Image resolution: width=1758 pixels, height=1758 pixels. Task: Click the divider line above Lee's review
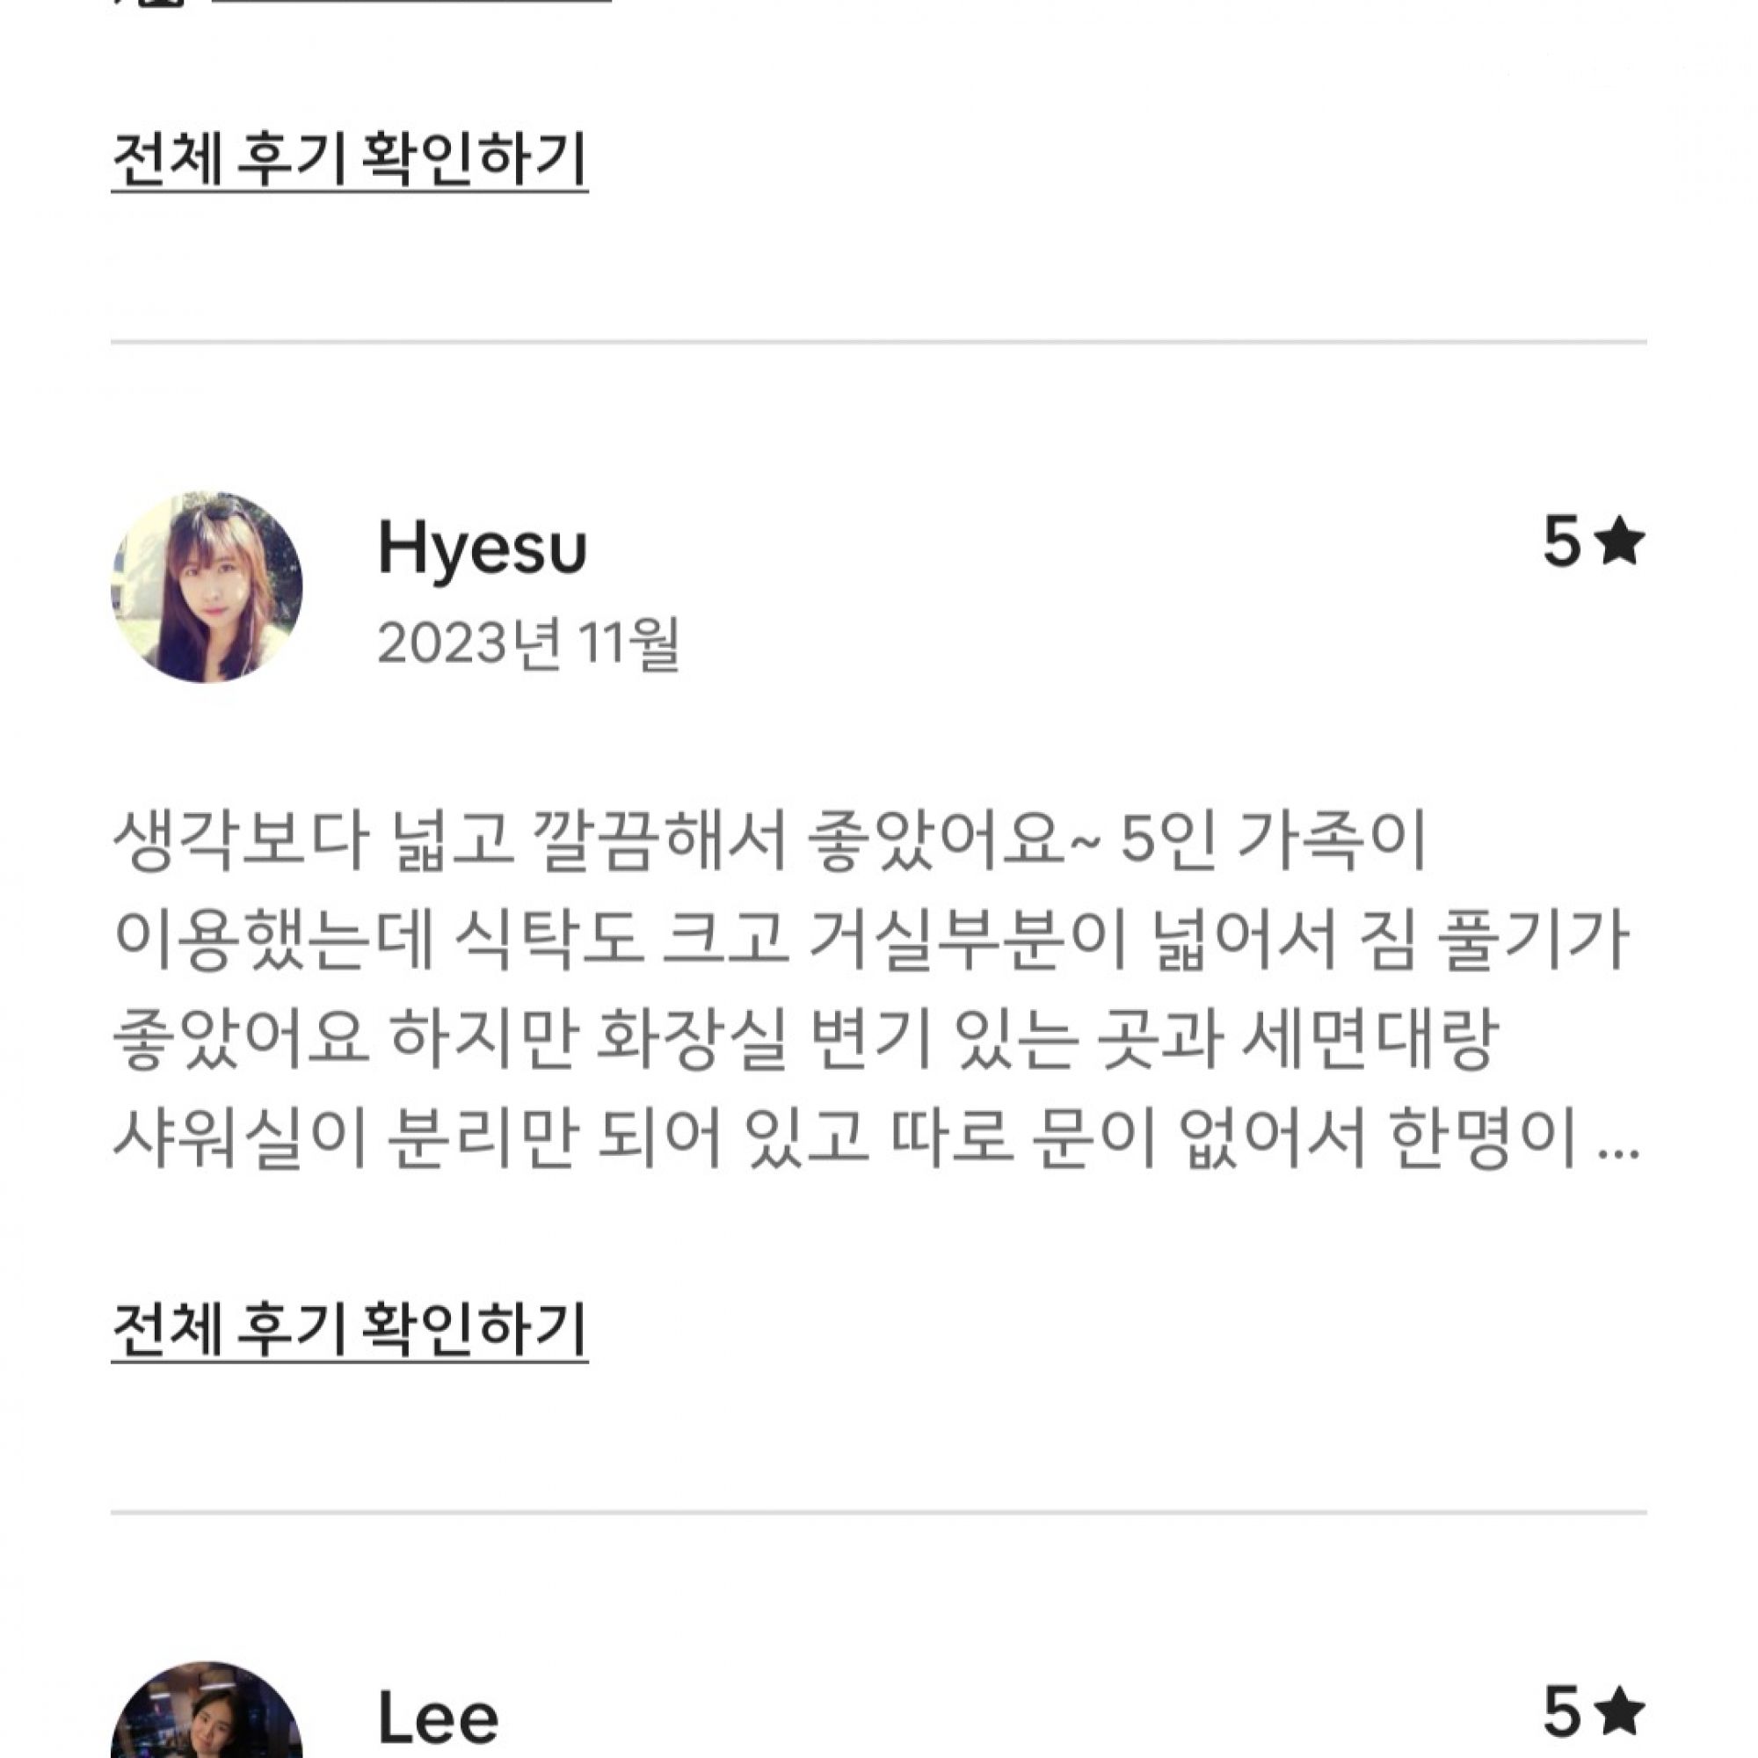pos(878,1512)
